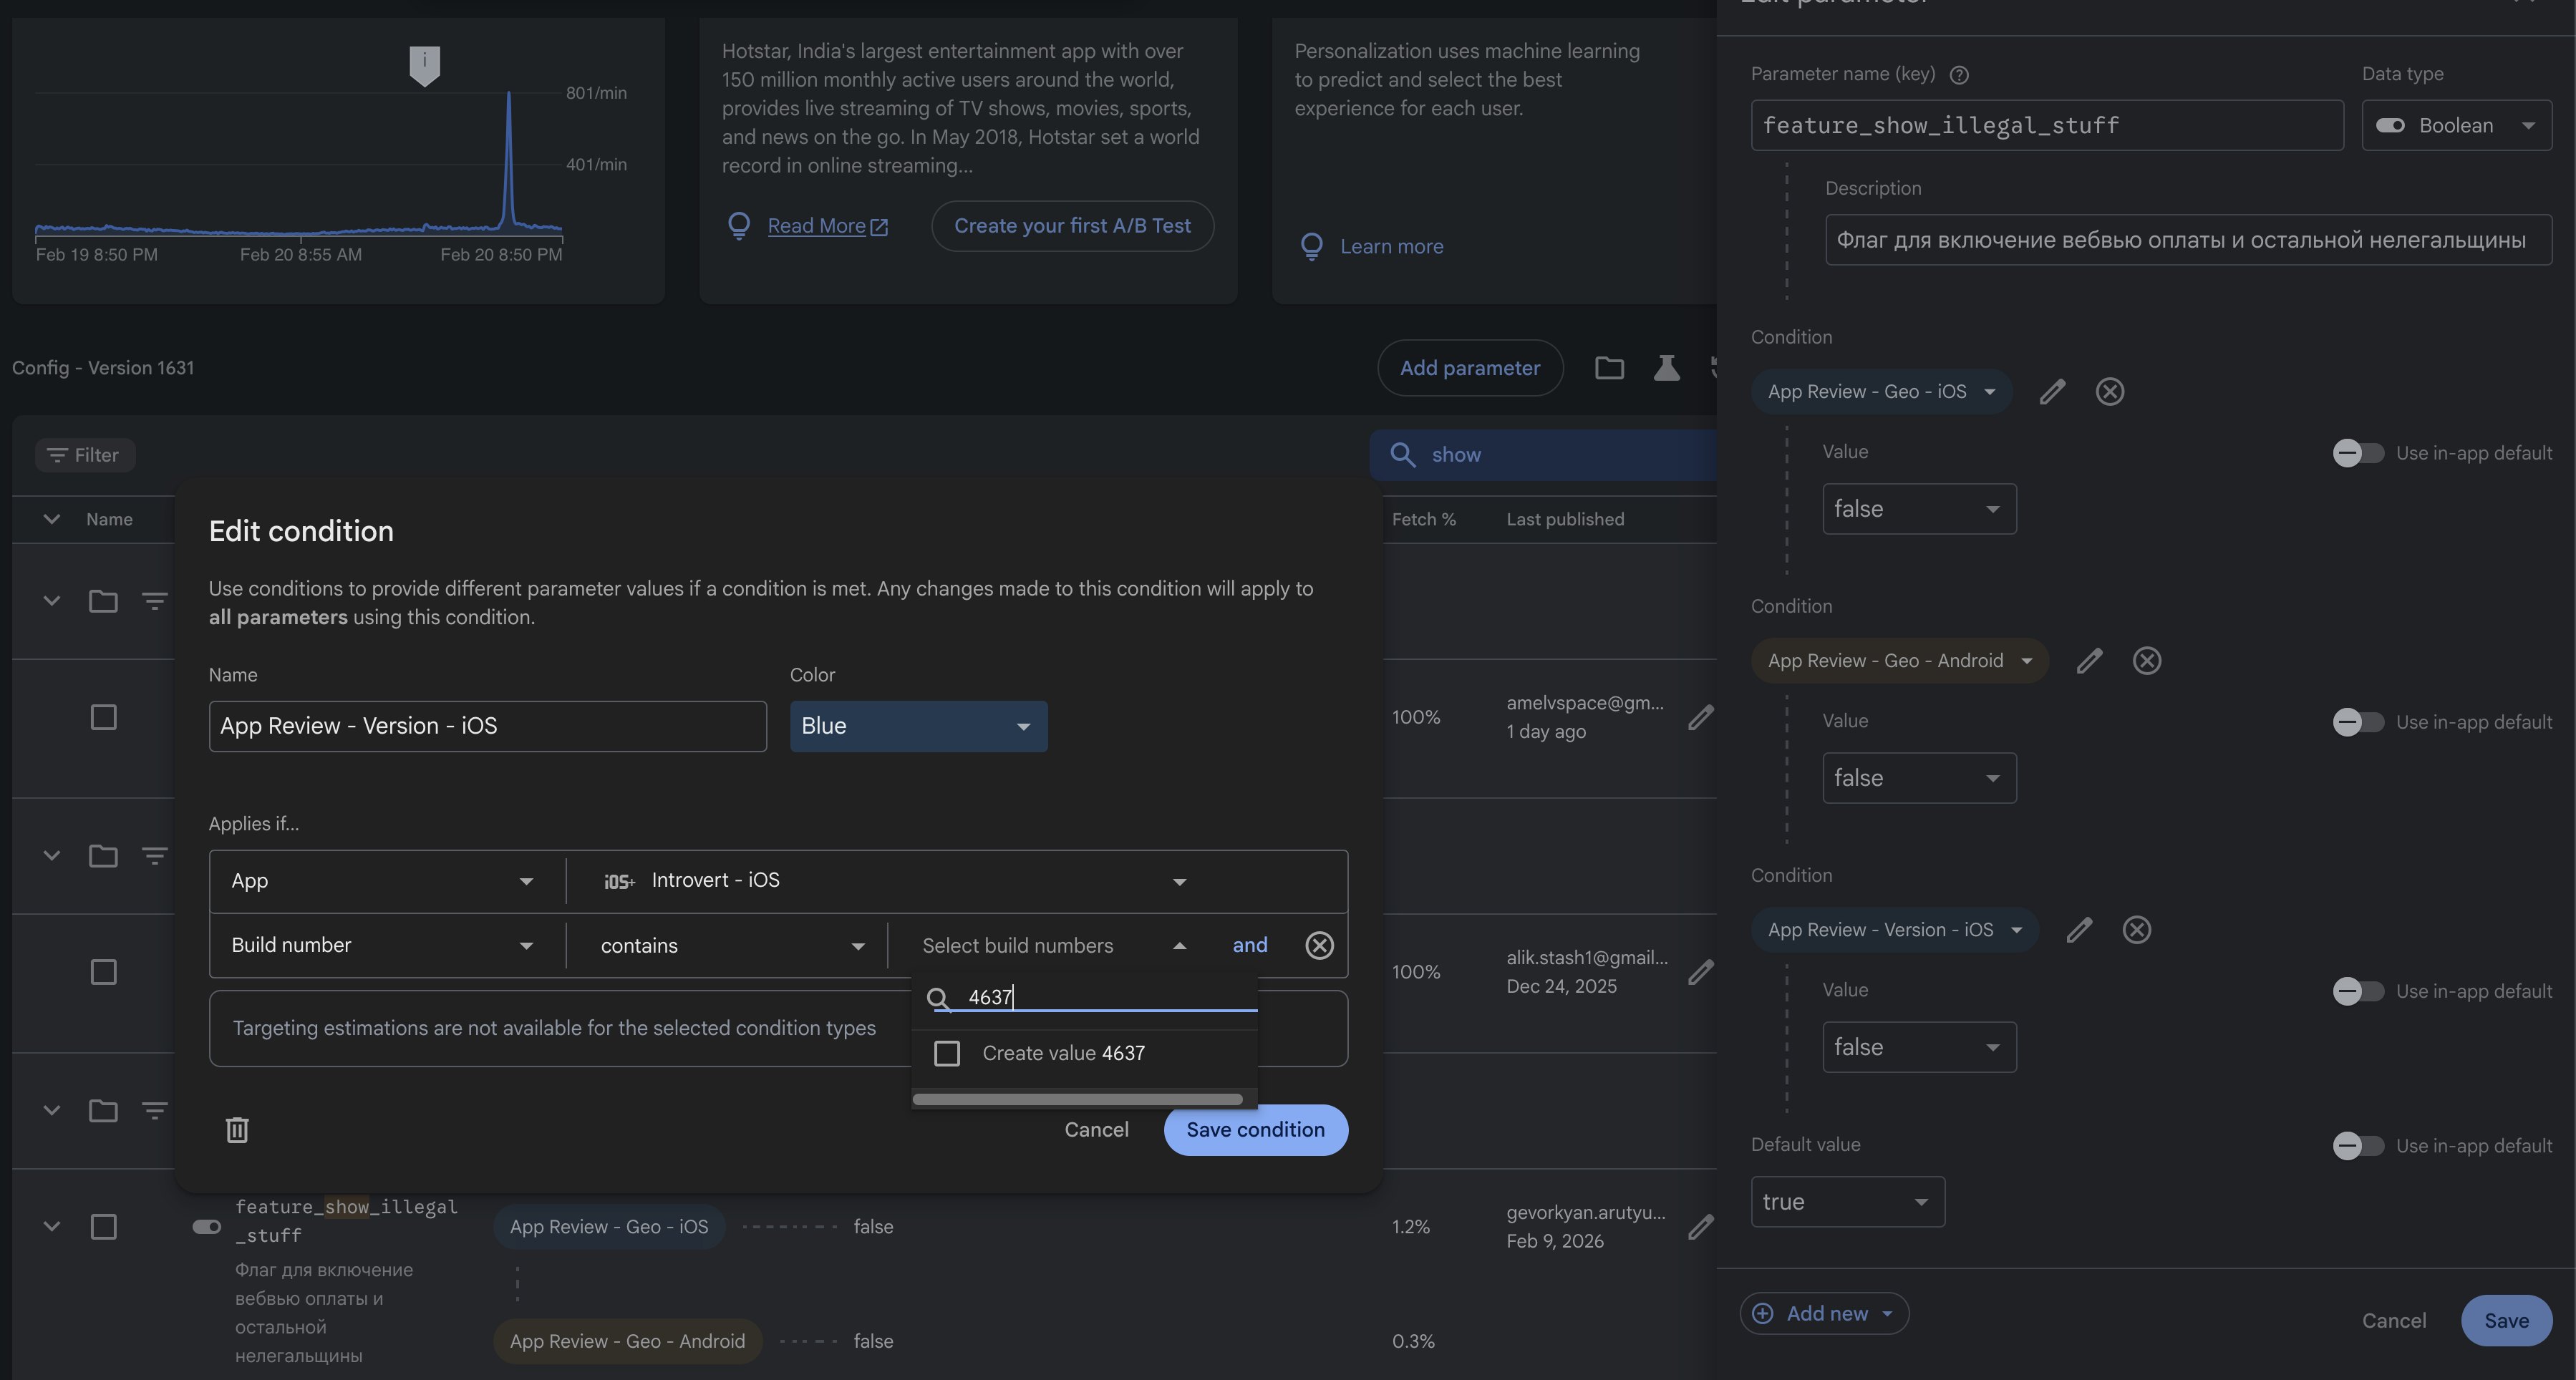The width and height of the screenshot is (2576, 1380).
Task: Toggle Use in-app default for the first condition
Action: coord(2357,452)
